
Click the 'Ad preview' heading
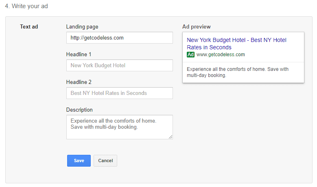point(197,27)
